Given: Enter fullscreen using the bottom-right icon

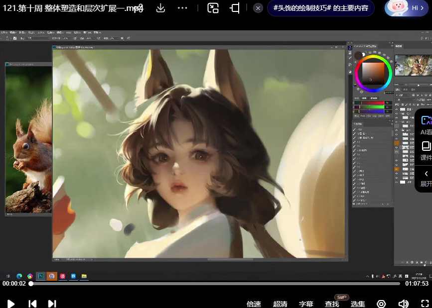Looking at the screenshot, I should tap(425, 303).
